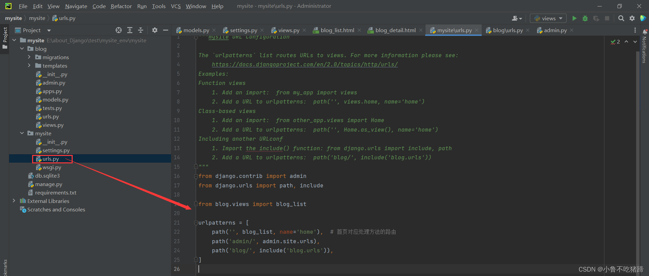Fold the urlpatterns list at line 21
649x276 pixels.
click(196, 223)
